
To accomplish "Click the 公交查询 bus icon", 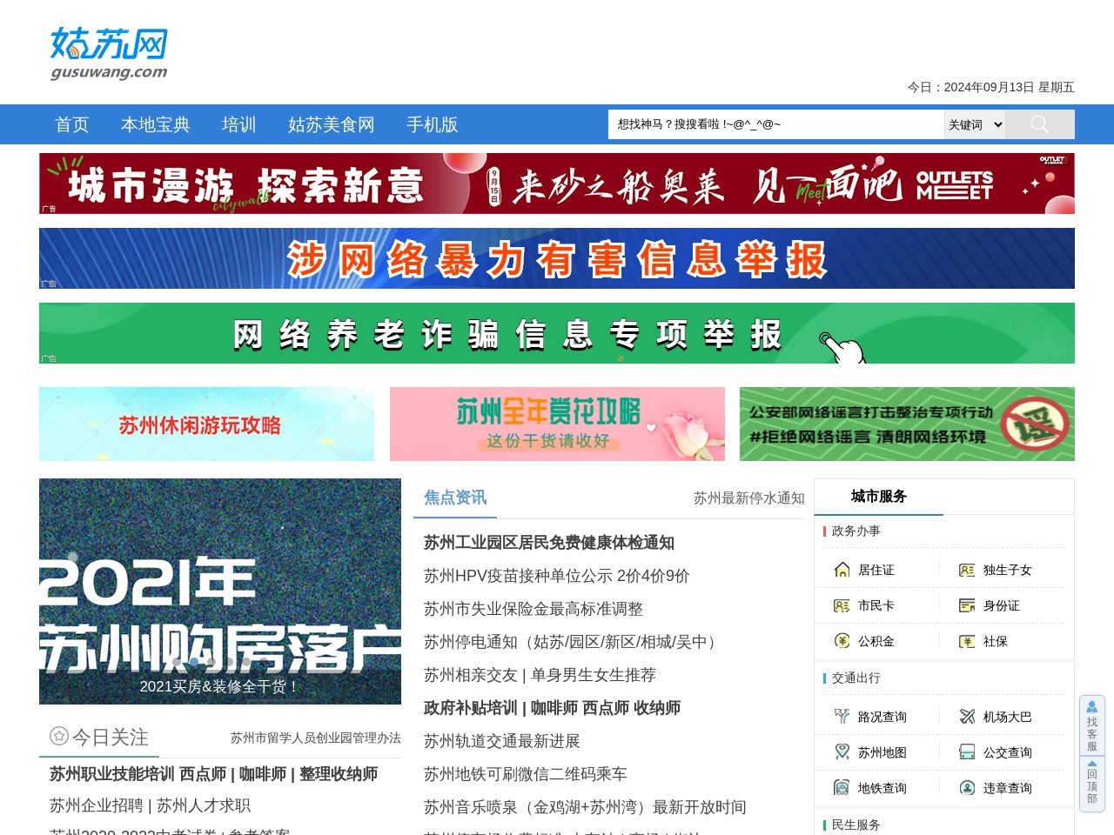I will coord(967,752).
